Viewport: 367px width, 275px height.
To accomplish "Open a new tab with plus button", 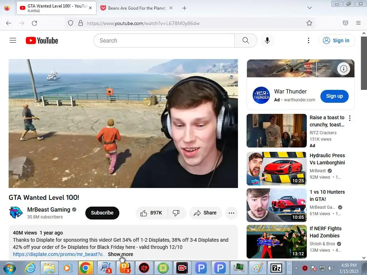I will click(x=185, y=8).
